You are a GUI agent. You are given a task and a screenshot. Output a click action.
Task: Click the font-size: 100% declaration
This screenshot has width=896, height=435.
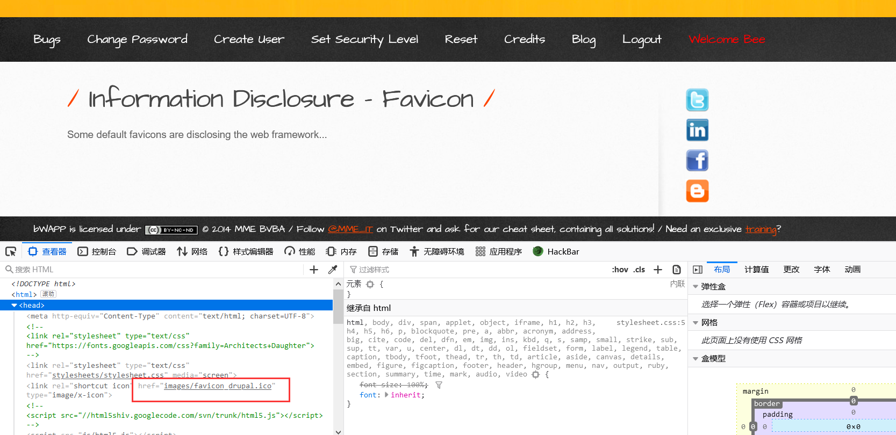click(393, 385)
